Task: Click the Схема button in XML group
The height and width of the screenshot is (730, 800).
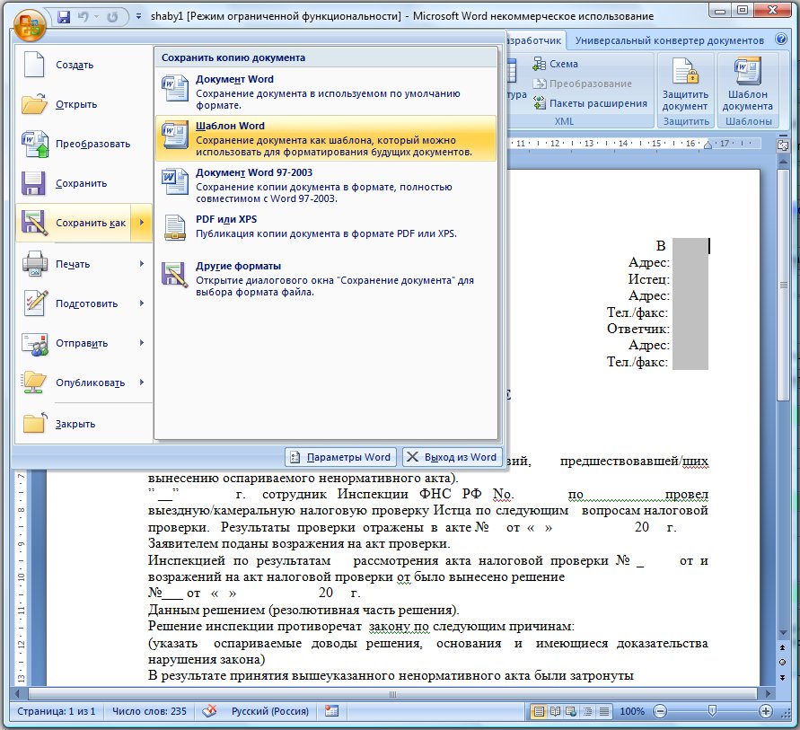Action: coord(555,64)
